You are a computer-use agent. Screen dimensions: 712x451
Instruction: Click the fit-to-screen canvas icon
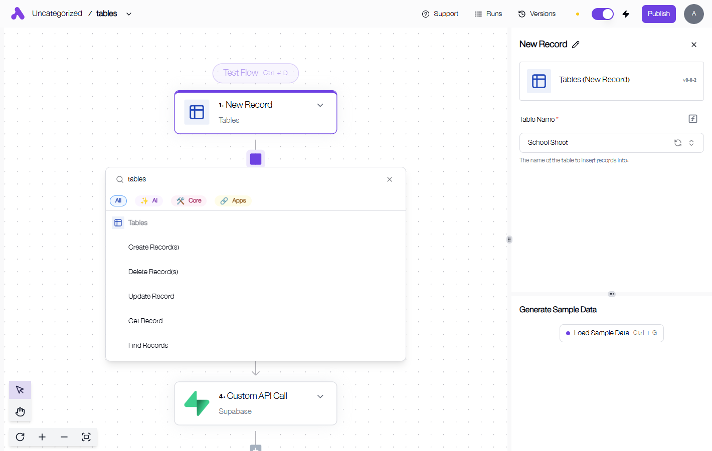click(86, 437)
